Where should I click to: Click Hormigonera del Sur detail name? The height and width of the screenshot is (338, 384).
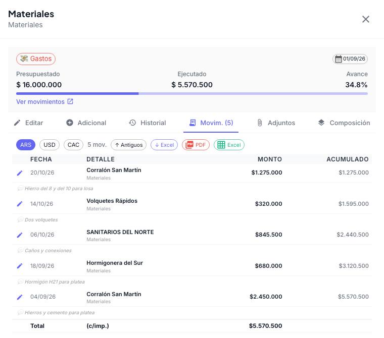(x=115, y=263)
